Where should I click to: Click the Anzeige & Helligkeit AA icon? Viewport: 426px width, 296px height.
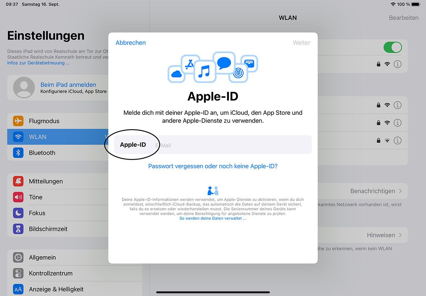tap(18, 289)
